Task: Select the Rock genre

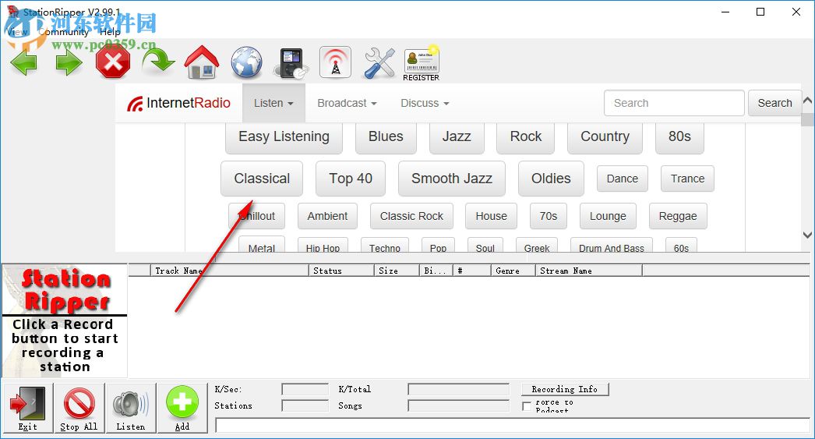Action: point(525,136)
